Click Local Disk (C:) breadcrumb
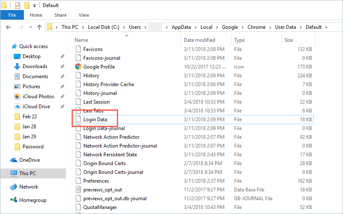This screenshot has width=343, height=214. click(103, 27)
